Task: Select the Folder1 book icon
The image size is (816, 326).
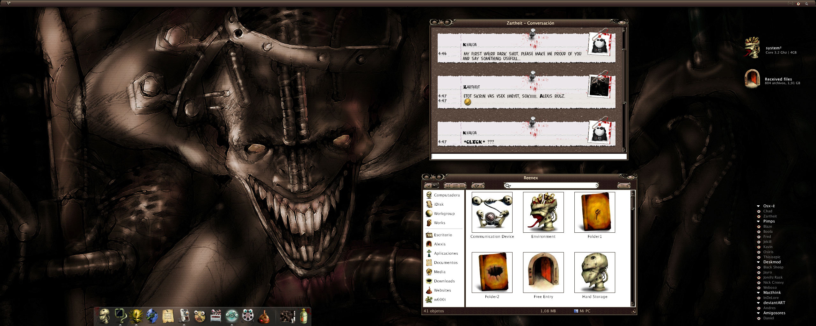Action: [595, 212]
